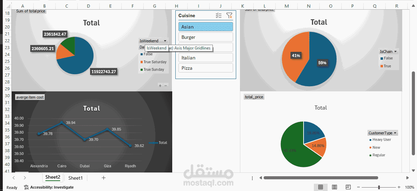Viewport: 417px width, 191px height.
Task: Switch to Normal view in status bar
Action: pos(320,187)
